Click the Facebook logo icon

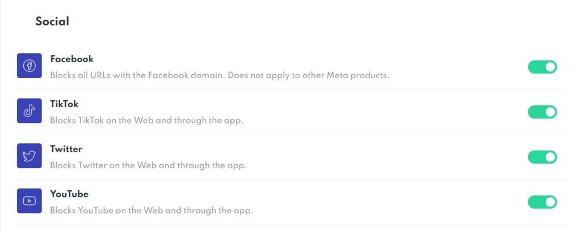30,66
